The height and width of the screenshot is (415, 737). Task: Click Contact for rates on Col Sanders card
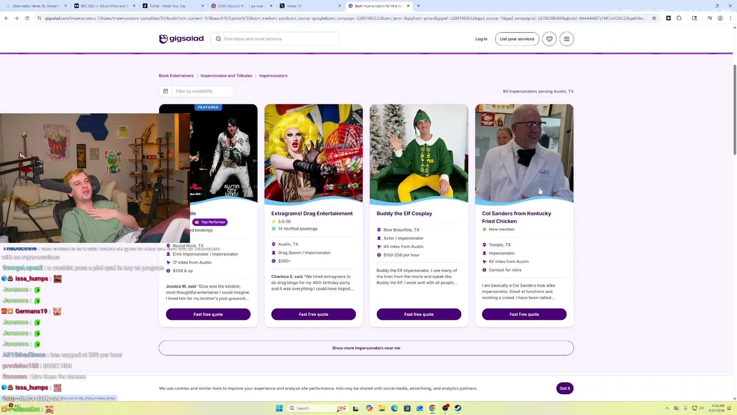pyautogui.click(x=505, y=270)
